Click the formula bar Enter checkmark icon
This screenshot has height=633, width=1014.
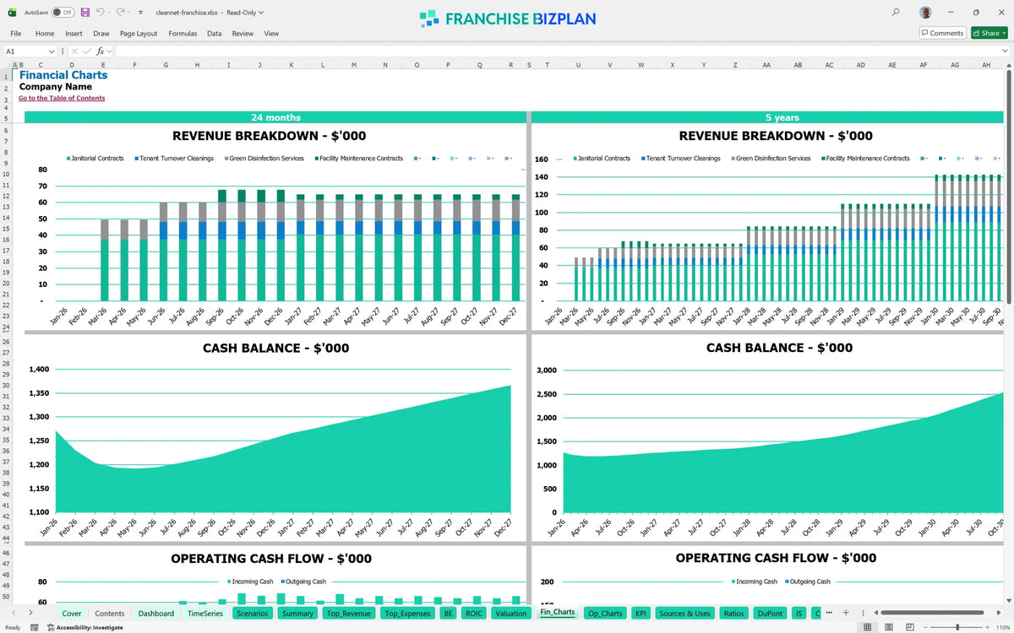point(86,51)
